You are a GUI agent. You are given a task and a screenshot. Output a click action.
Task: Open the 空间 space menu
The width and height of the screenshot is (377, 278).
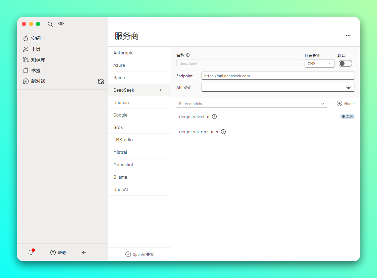34,38
